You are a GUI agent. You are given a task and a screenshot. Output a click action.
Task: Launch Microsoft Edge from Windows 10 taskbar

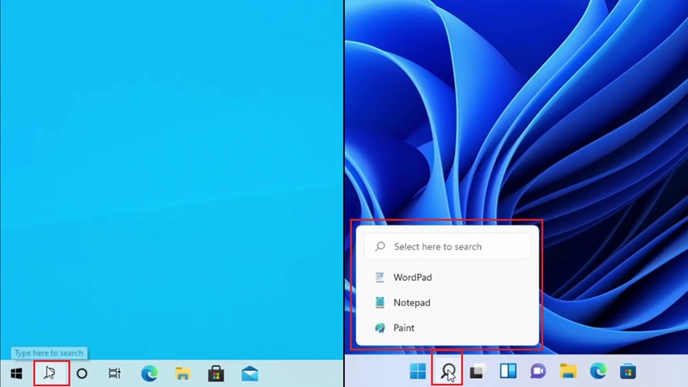[x=149, y=373]
